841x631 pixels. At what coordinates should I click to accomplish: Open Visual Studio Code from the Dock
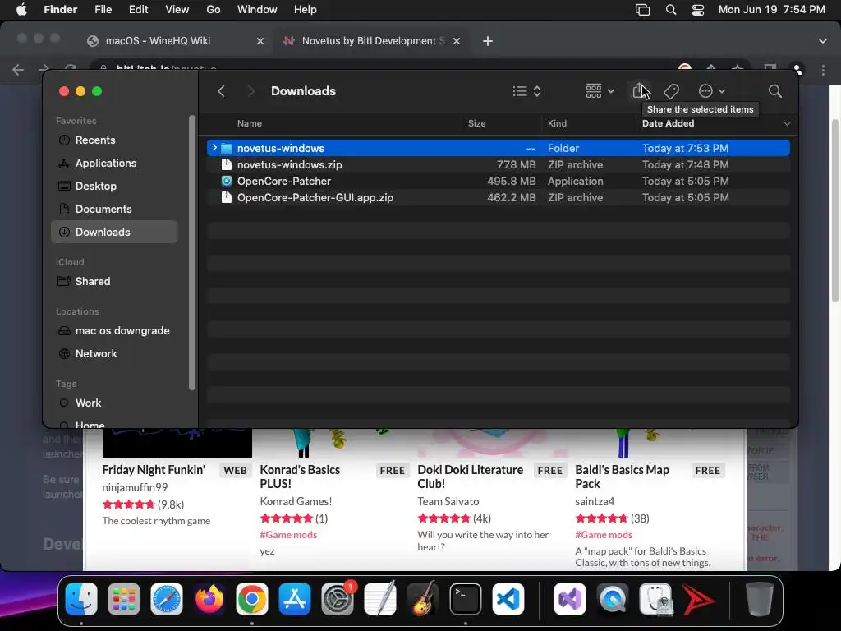click(x=508, y=599)
